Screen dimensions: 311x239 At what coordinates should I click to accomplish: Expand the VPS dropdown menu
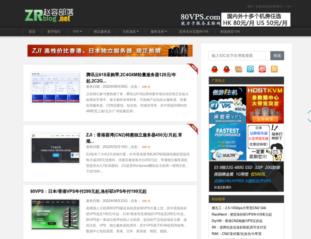coord(77,32)
